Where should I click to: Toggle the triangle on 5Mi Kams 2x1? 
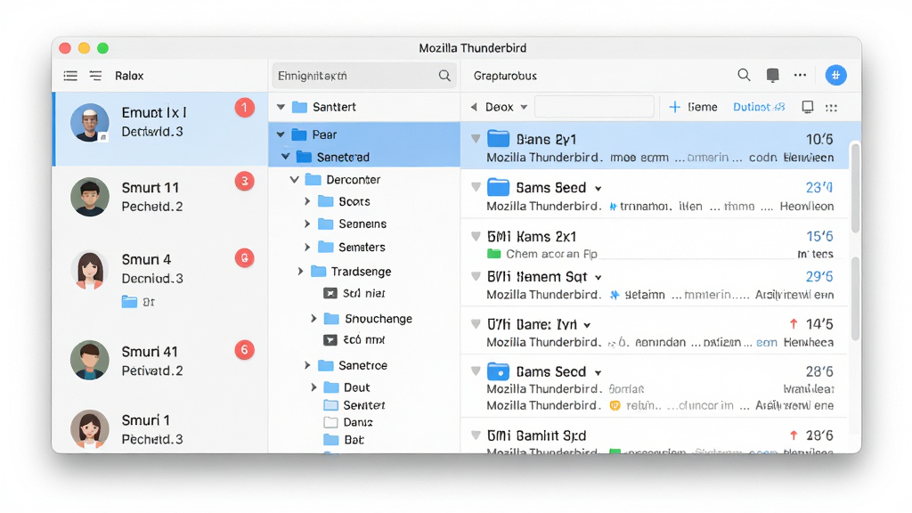pyautogui.click(x=476, y=236)
